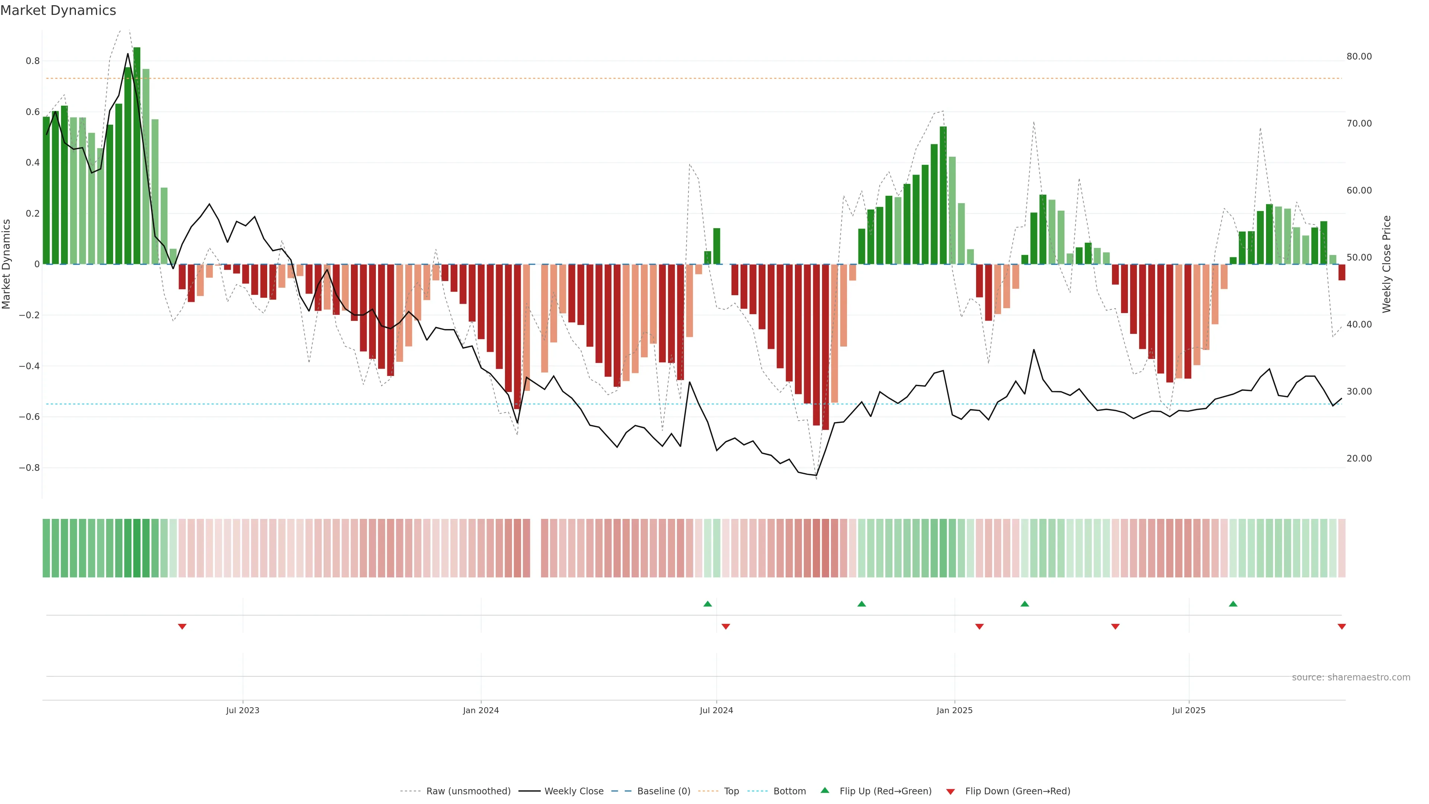Click the source: sharemaestro.com text
This screenshot has height=804, width=1429.
1351,677
